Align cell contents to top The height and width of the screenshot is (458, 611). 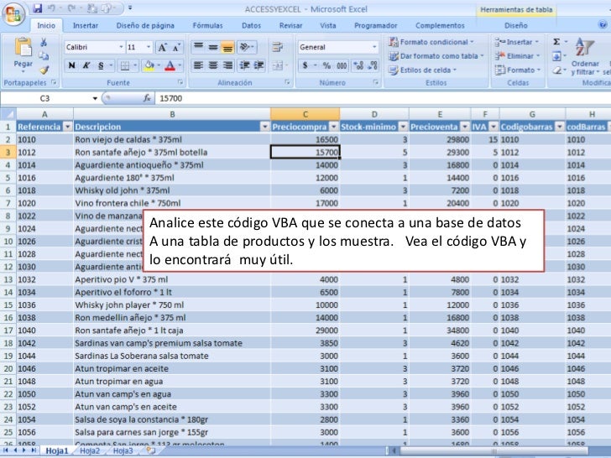[198, 48]
